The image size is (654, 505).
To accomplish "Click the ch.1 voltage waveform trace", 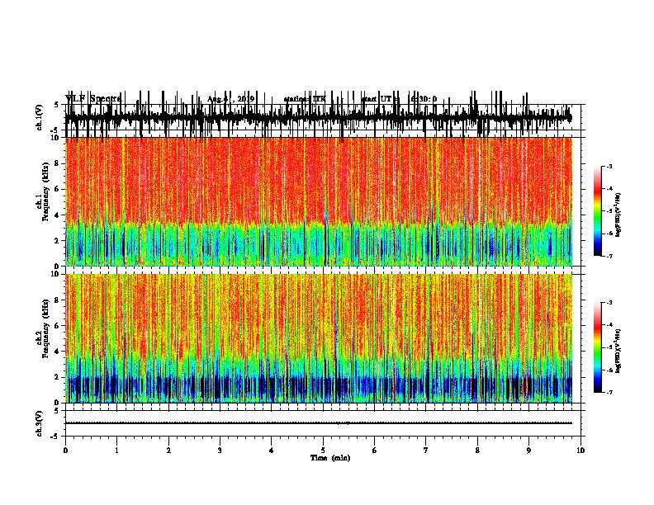I will (x=319, y=117).
